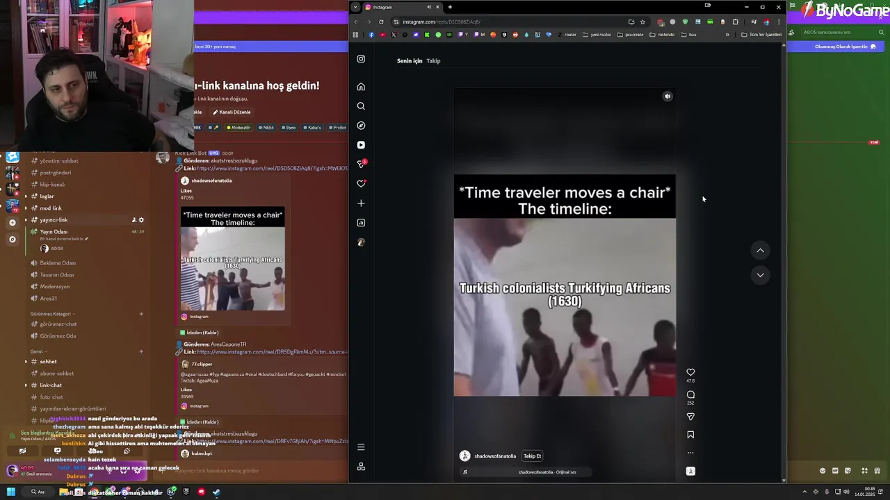
Task: Follow shadowsofanatolia with Takip Et
Action: (x=532, y=456)
